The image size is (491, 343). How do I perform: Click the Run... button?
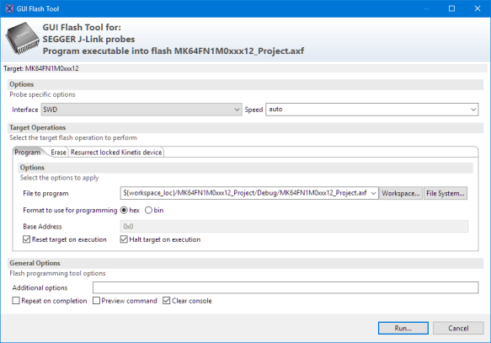point(403,328)
